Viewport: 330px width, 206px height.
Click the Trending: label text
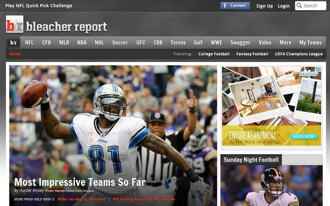182,54
